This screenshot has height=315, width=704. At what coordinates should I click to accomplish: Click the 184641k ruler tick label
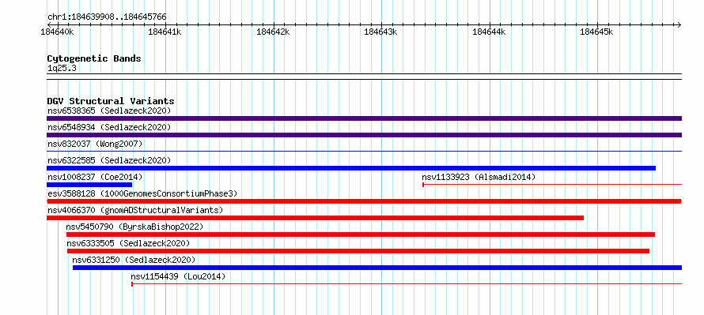coord(165,32)
